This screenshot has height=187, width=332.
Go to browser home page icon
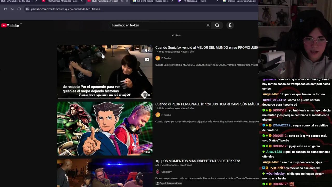tap(12, 9)
